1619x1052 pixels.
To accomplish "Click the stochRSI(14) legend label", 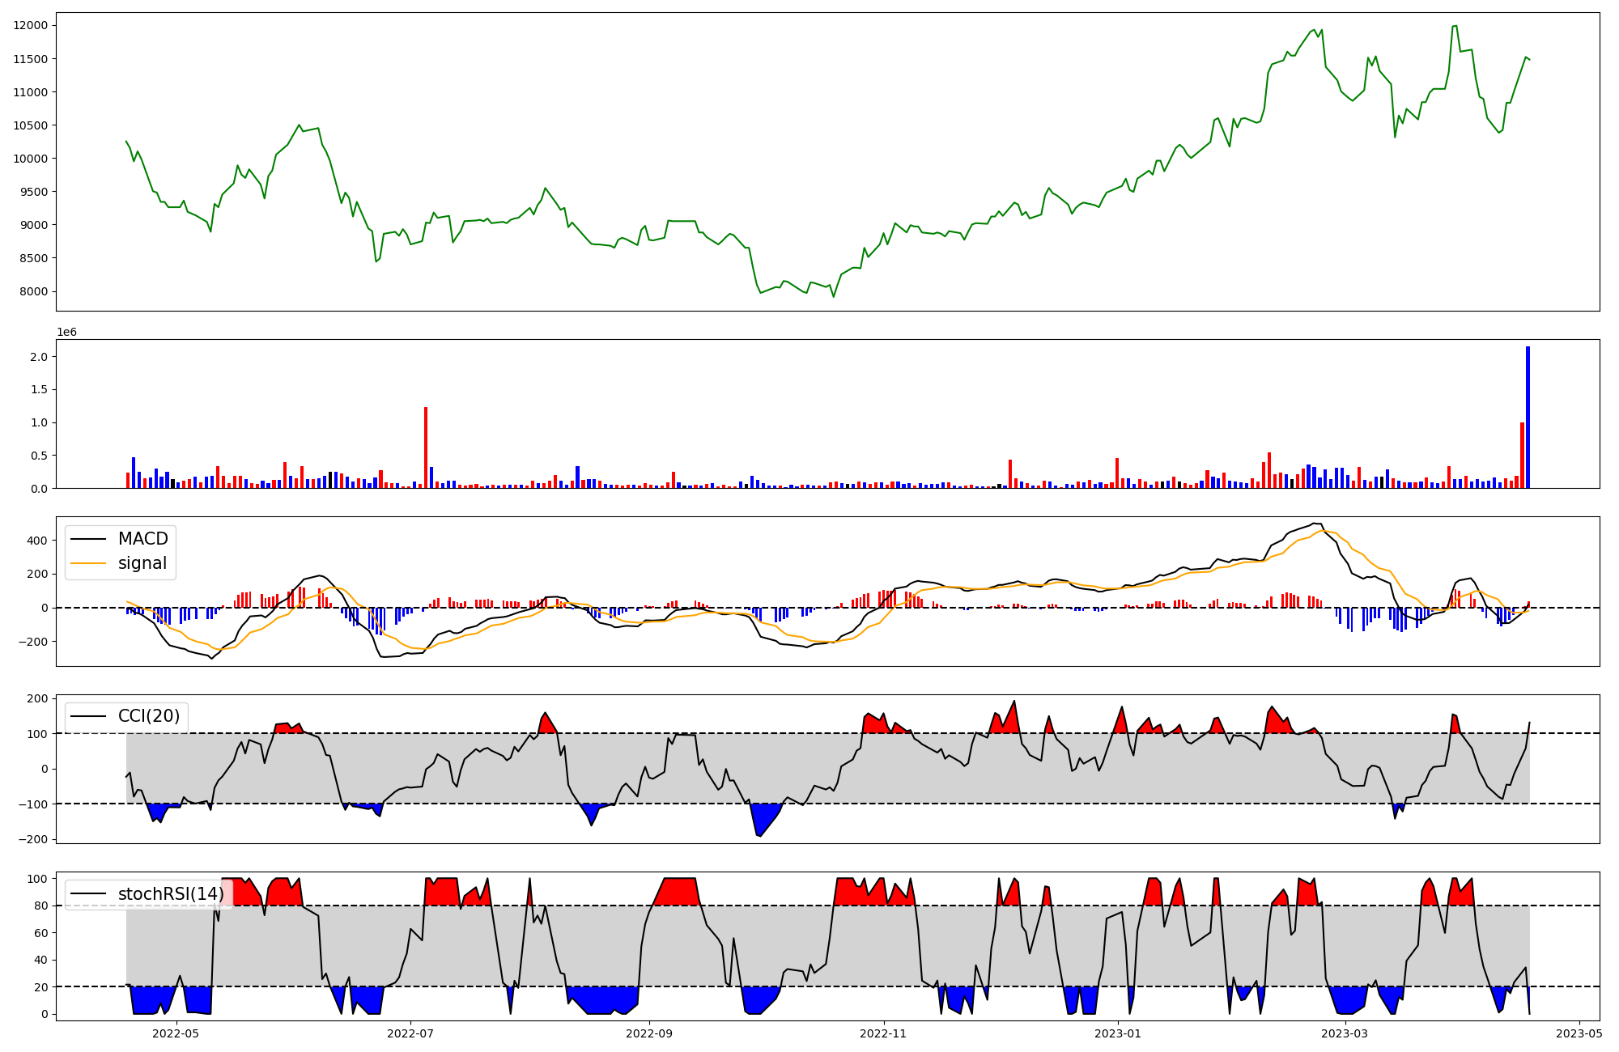I will click(171, 894).
